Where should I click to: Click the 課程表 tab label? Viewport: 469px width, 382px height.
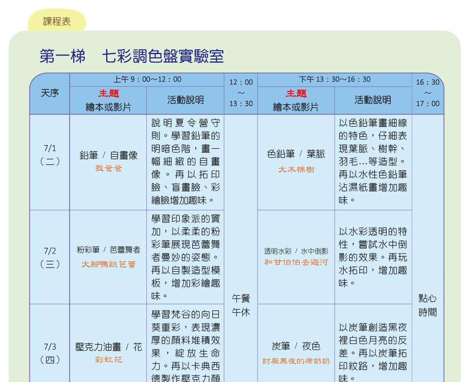57,21
